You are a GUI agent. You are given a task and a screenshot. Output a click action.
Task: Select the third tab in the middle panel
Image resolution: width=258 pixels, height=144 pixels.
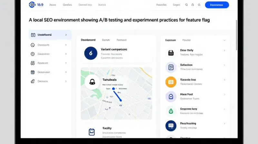[122, 40]
